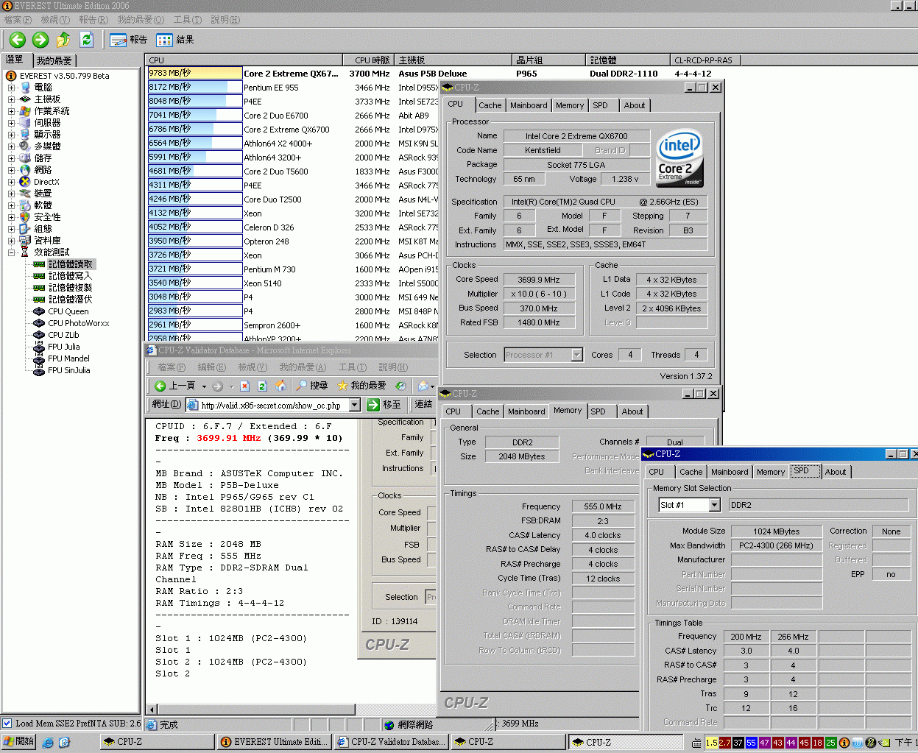This screenshot has height=753, width=918.
Task: Click EVEREST toolbar green Forward arrow
Action: tap(40, 40)
